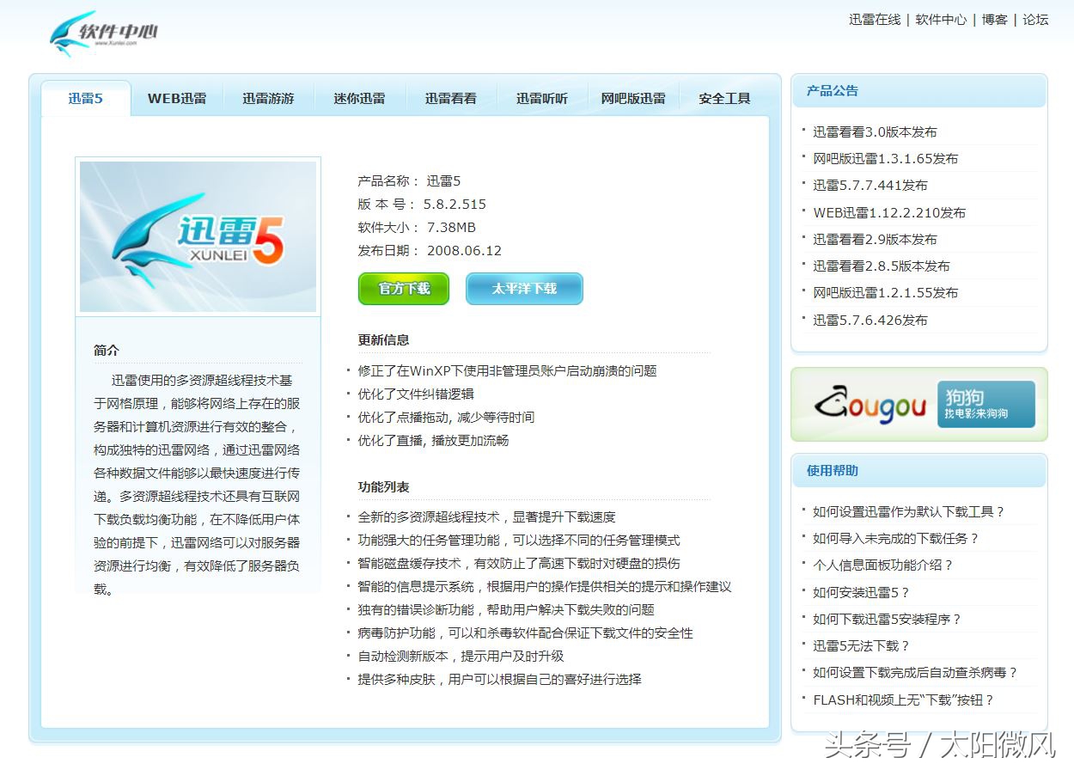
Task: Open the 网吧版迅雷 tab
Action: click(633, 98)
